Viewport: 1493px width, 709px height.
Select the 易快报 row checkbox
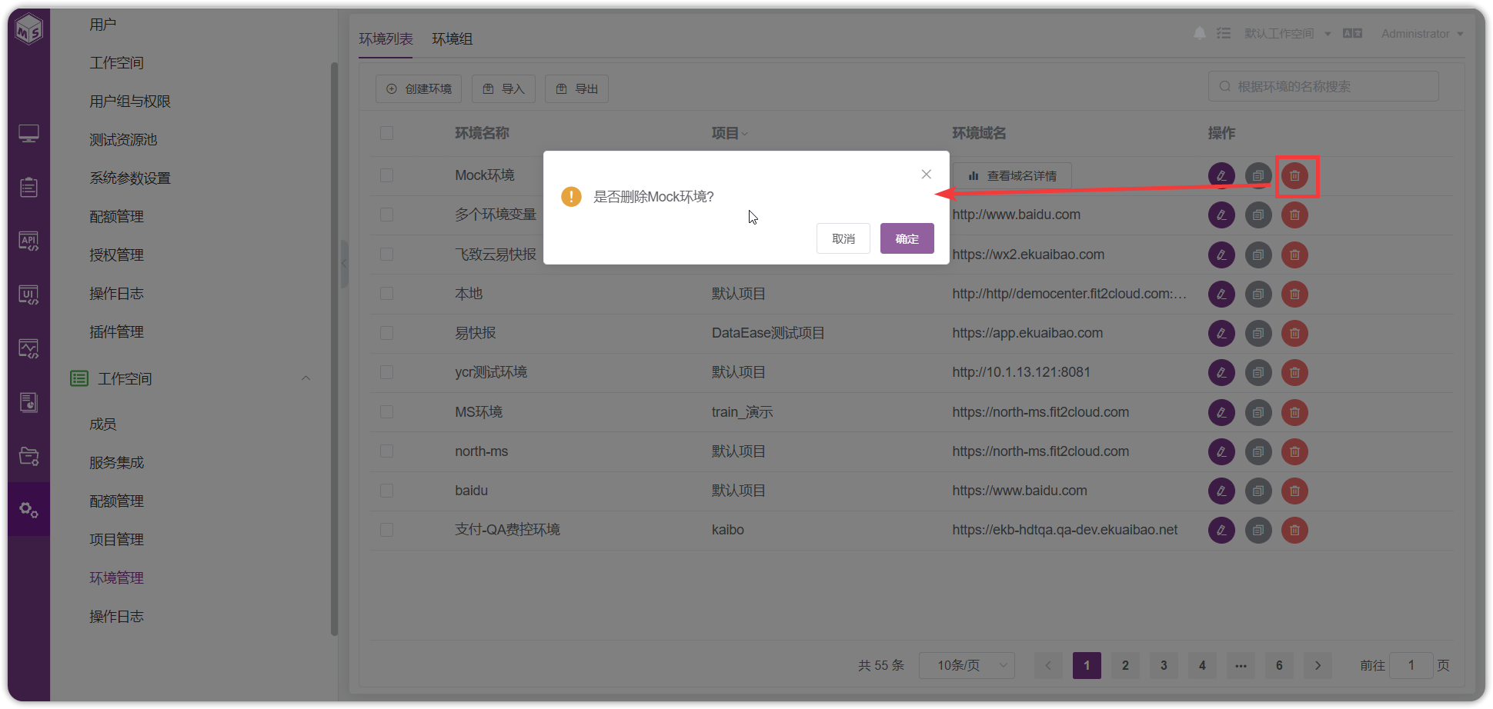(386, 333)
